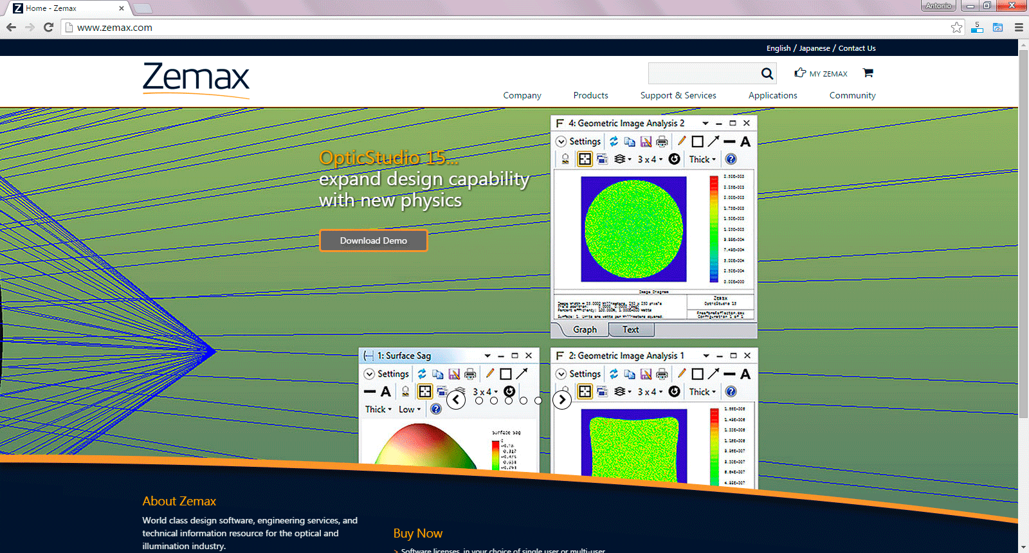The width and height of the screenshot is (1029, 553).
Task: Open the shopping cart
Action: [x=868, y=73]
